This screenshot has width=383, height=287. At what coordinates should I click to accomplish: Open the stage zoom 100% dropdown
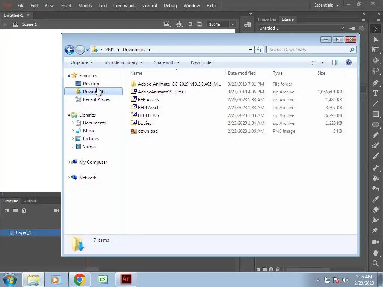(x=233, y=24)
